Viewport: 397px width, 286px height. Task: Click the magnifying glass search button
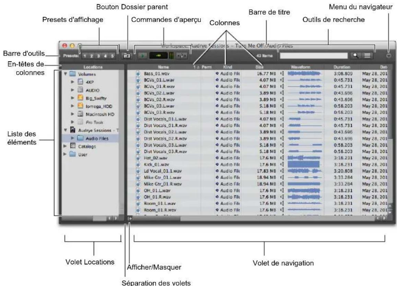pos(355,56)
